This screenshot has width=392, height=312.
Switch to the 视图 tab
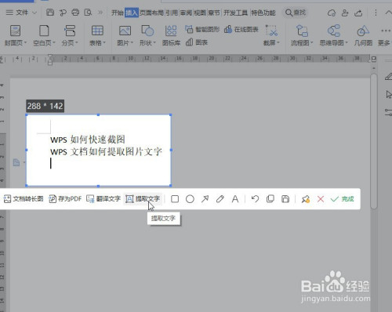[200, 13]
